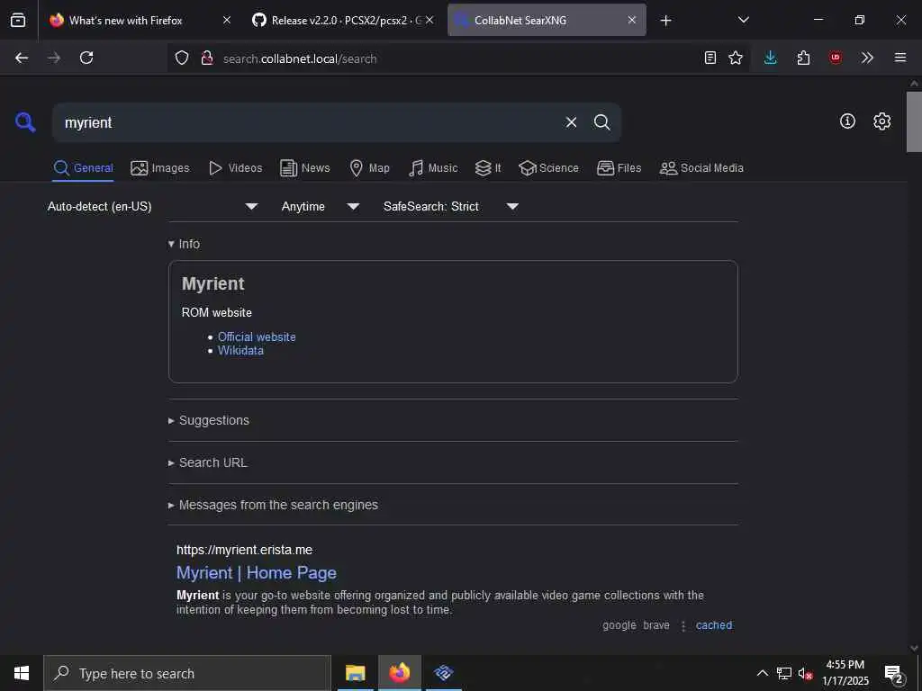Open the notification center icon
Screen dimensions: 922x691
point(894,673)
